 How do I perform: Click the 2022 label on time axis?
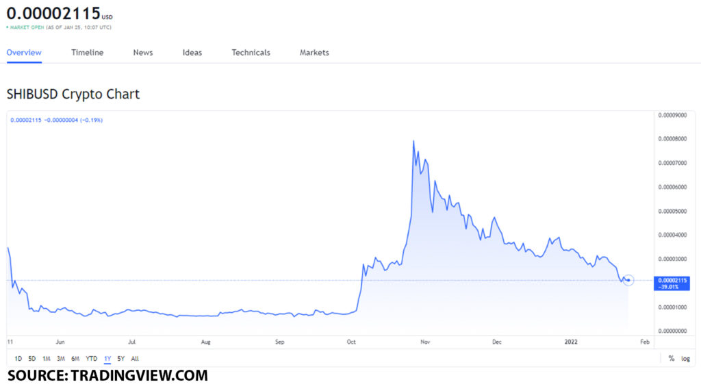click(571, 342)
